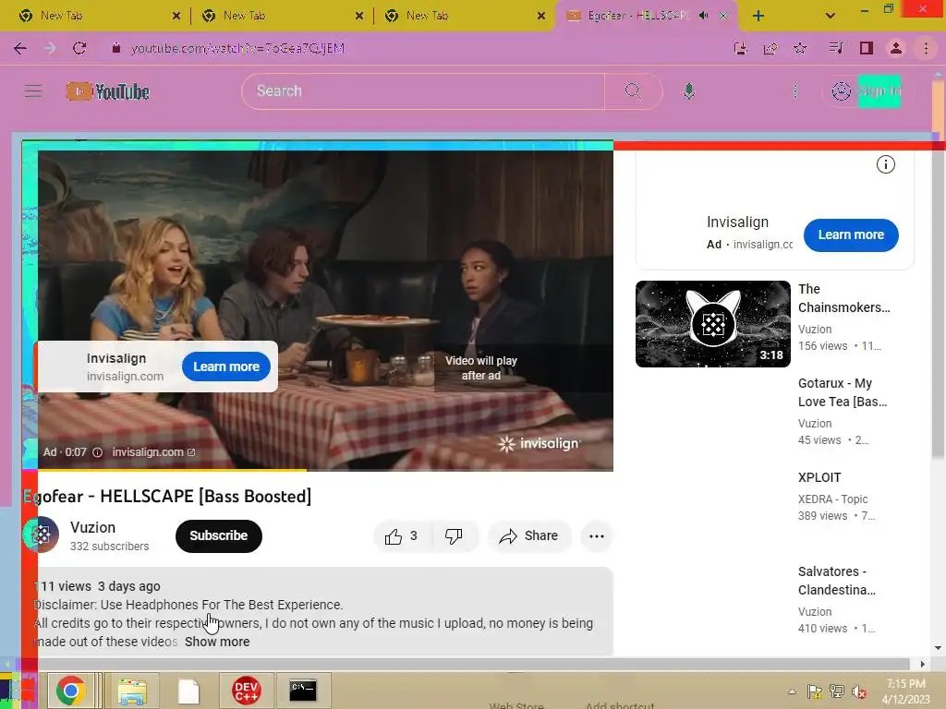Like the video with thumbs up
Viewport: 946px width, 709px height.
[403, 536]
